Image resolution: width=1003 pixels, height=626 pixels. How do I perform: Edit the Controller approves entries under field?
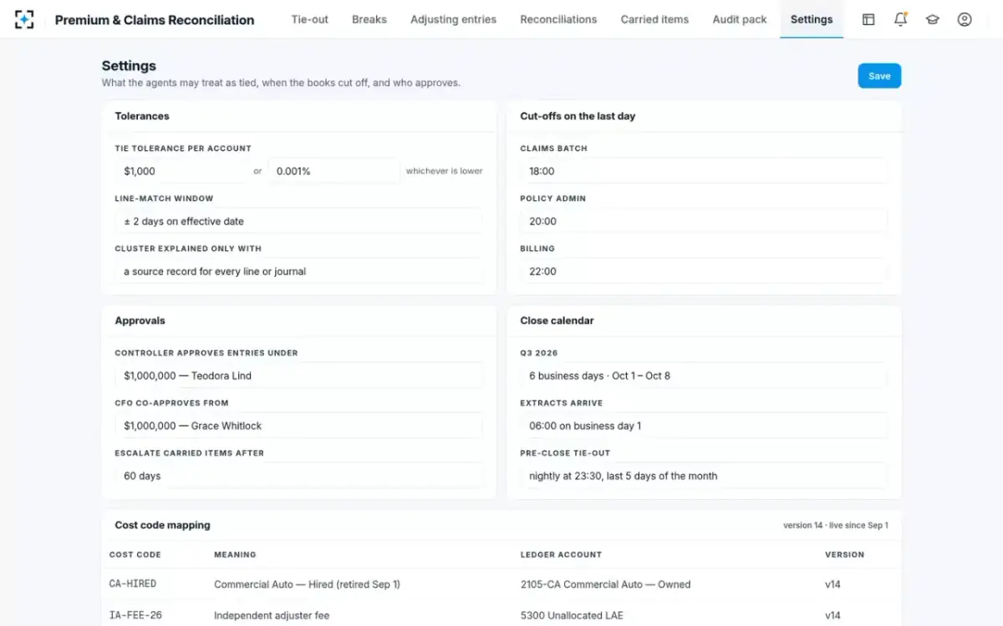298,376
